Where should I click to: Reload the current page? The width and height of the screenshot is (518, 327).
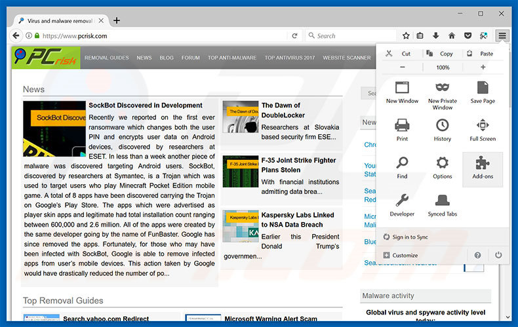click(x=294, y=35)
